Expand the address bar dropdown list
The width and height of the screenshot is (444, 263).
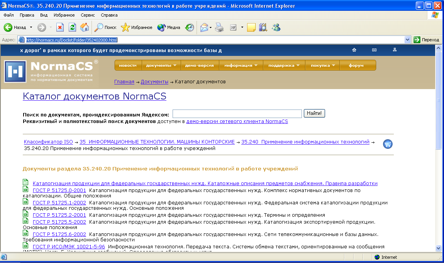click(407, 40)
